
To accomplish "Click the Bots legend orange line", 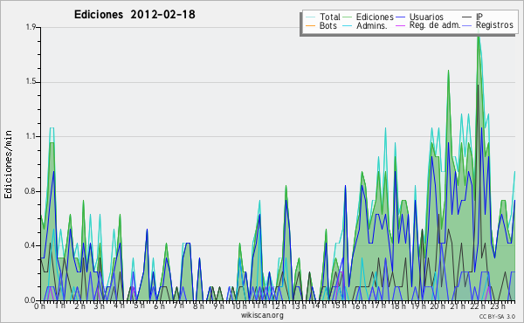I will (310, 25).
